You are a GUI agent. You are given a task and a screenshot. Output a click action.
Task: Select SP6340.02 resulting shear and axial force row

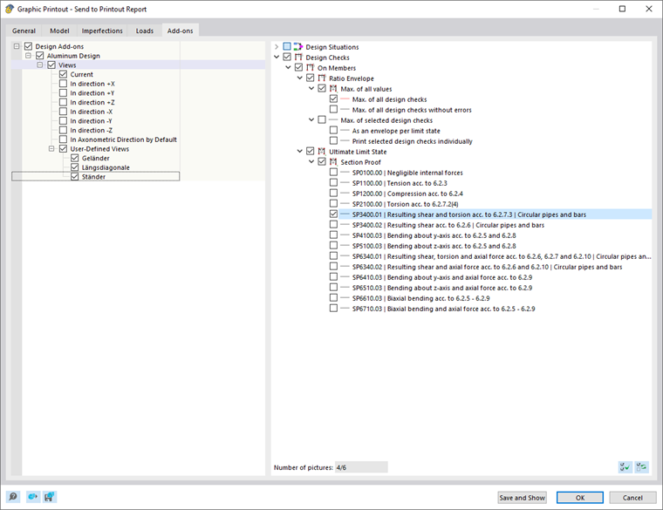(x=487, y=267)
